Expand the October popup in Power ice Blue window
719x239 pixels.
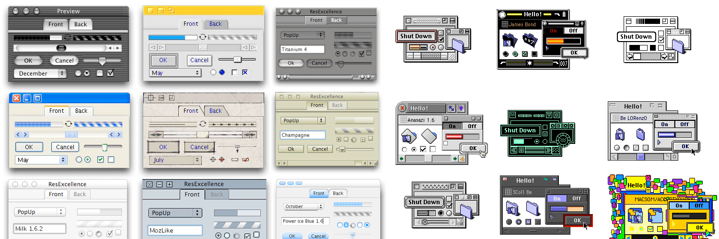(303, 206)
